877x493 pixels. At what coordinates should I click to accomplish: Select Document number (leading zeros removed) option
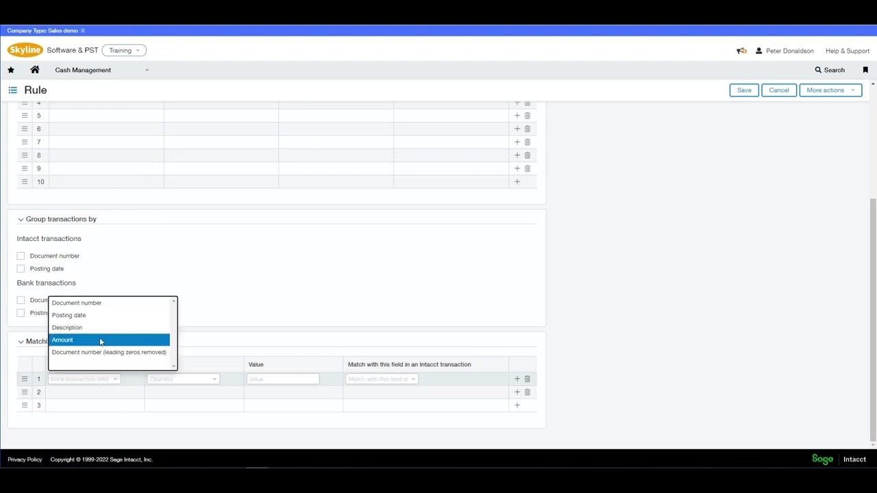click(x=110, y=353)
